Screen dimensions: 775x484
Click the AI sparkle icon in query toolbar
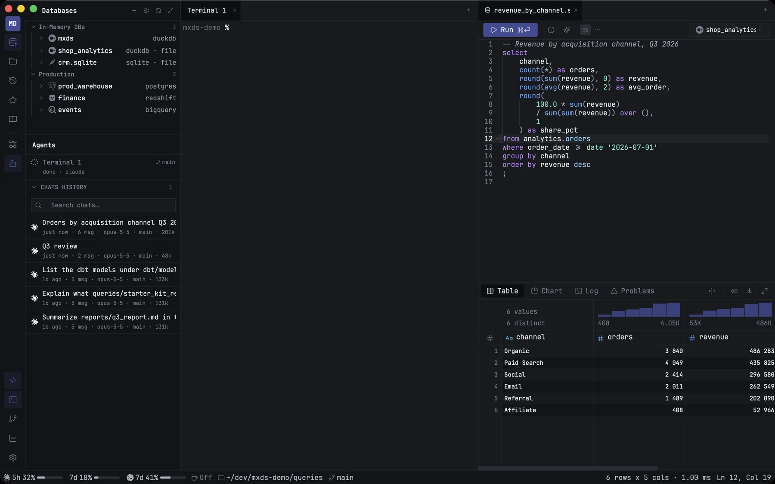[x=567, y=30]
